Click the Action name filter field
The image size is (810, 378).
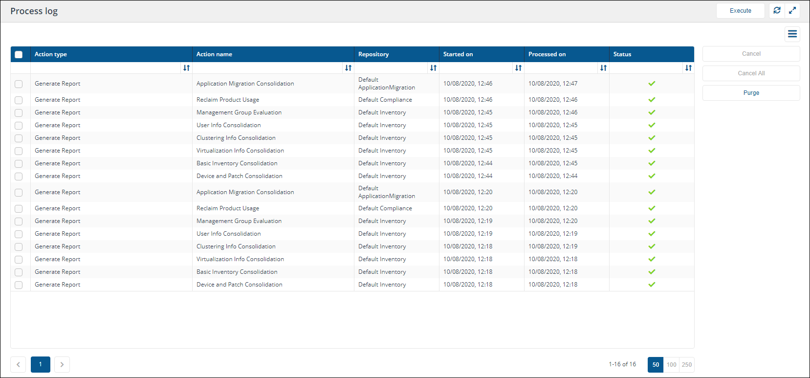pos(268,68)
